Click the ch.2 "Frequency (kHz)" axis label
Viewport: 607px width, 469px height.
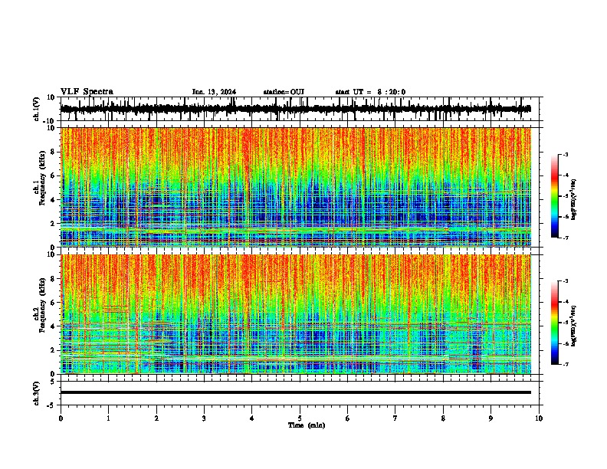(41, 305)
